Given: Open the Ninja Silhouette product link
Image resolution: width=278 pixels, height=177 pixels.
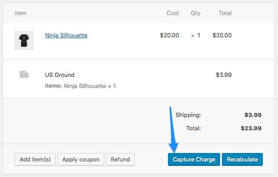Looking at the screenshot, I should [66, 35].
